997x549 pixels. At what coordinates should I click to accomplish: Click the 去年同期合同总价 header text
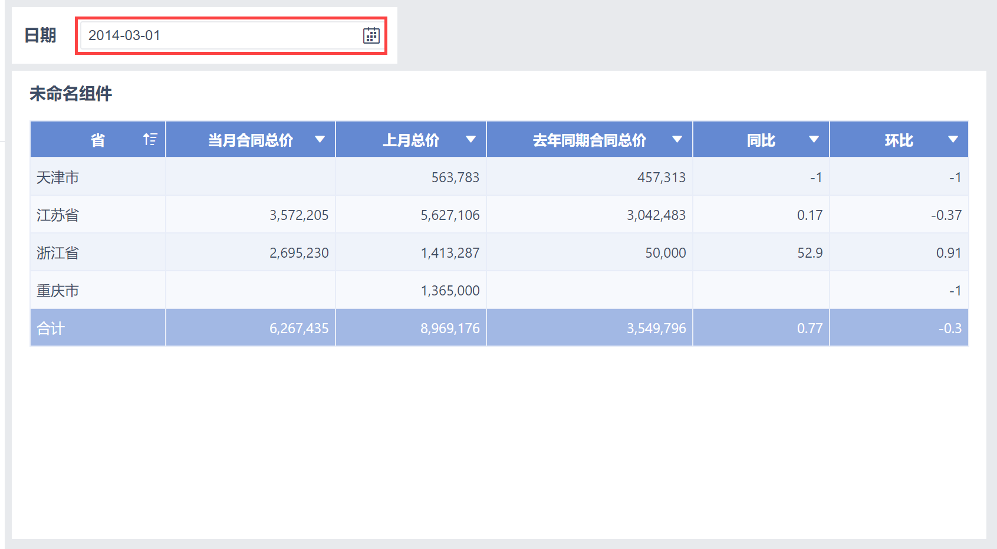coord(589,140)
